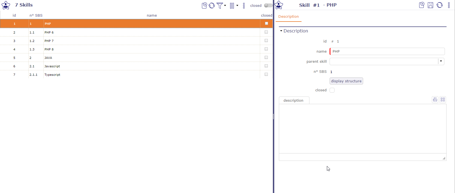Sort by the closed column header
This screenshot has width=455, height=193.
coord(266,16)
